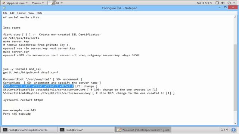
Task: Click the gedit pencil icon in taskbar
Action: [119, 130]
